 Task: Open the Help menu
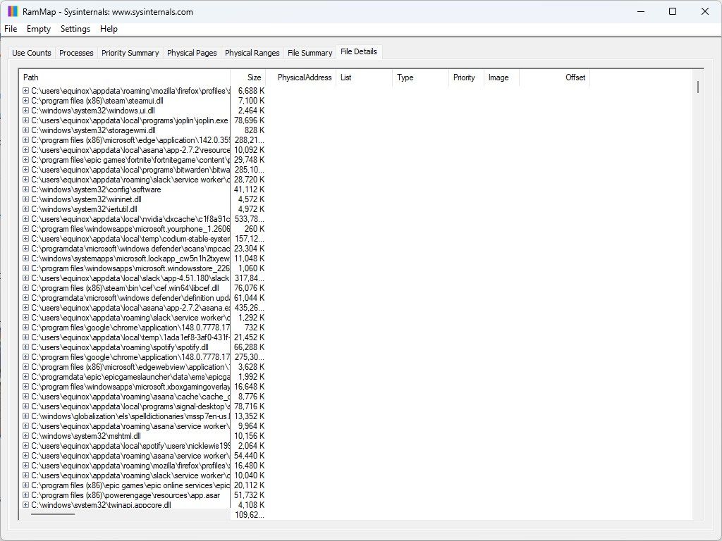coord(109,29)
